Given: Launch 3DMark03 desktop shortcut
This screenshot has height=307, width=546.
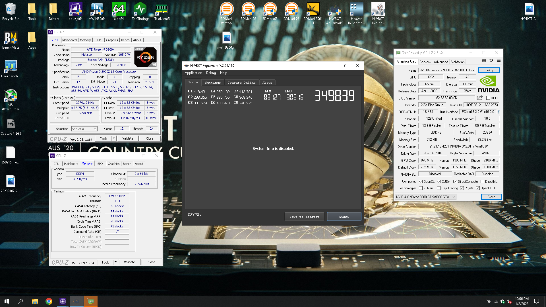Looking at the screenshot, I should (x=291, y=12).
